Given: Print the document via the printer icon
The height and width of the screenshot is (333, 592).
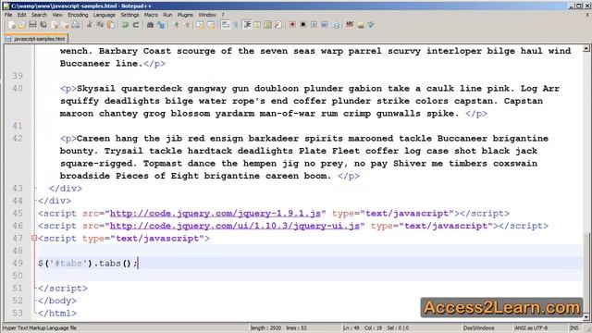Looking at the screenshot, I should (76, 25).
